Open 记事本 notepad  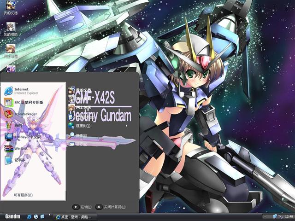[15, 160]
